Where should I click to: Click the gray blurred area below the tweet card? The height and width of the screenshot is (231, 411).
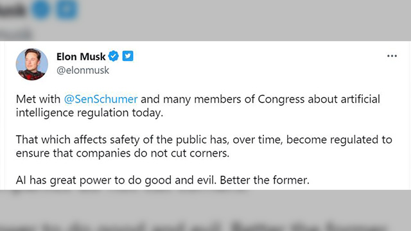[205, 207]
